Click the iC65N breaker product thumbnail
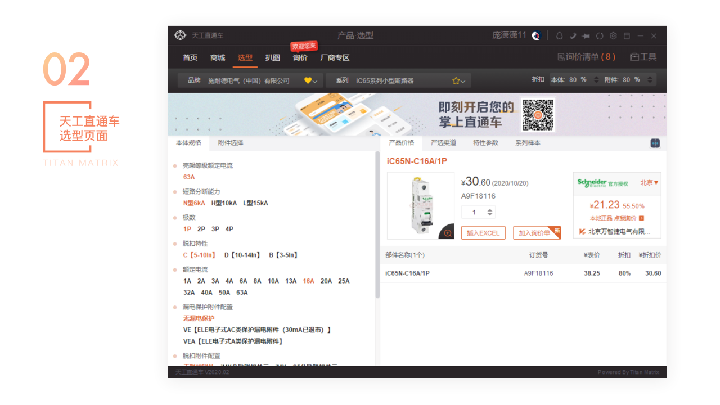720x405 pixels. 421,205
